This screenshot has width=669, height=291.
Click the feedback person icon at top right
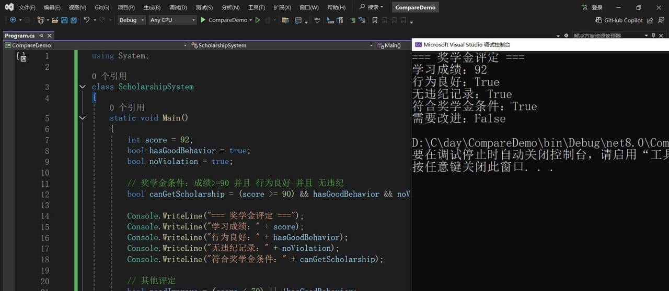[x=661, y=20]
